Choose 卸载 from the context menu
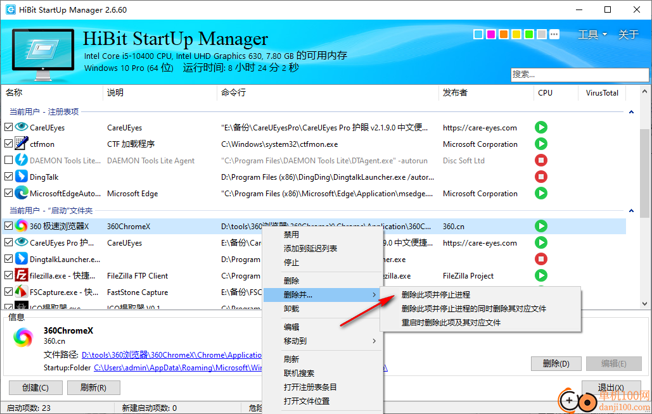 point(323,308)
